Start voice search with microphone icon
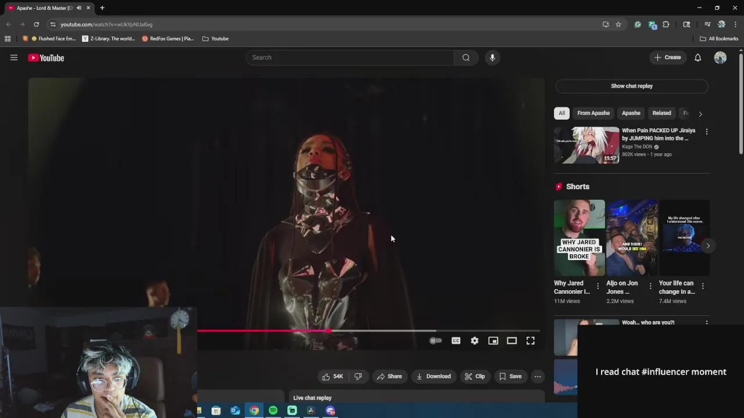 point(492,57)
